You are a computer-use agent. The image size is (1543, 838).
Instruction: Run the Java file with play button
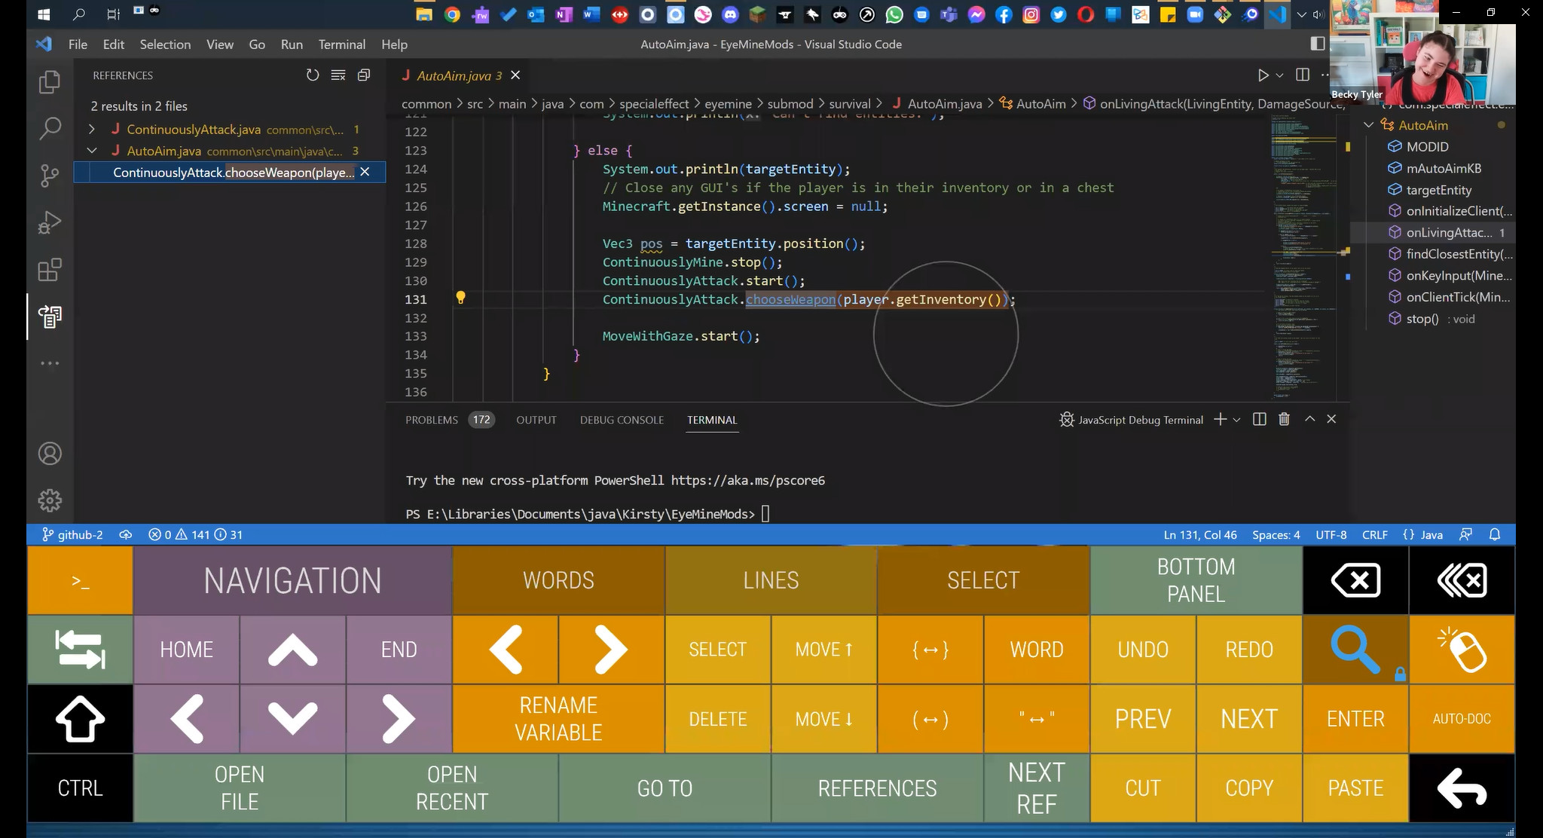point(1263,75)
